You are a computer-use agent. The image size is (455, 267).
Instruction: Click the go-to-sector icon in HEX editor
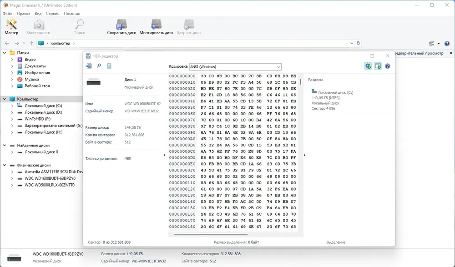pyautogui.click(x=89, y=66)
